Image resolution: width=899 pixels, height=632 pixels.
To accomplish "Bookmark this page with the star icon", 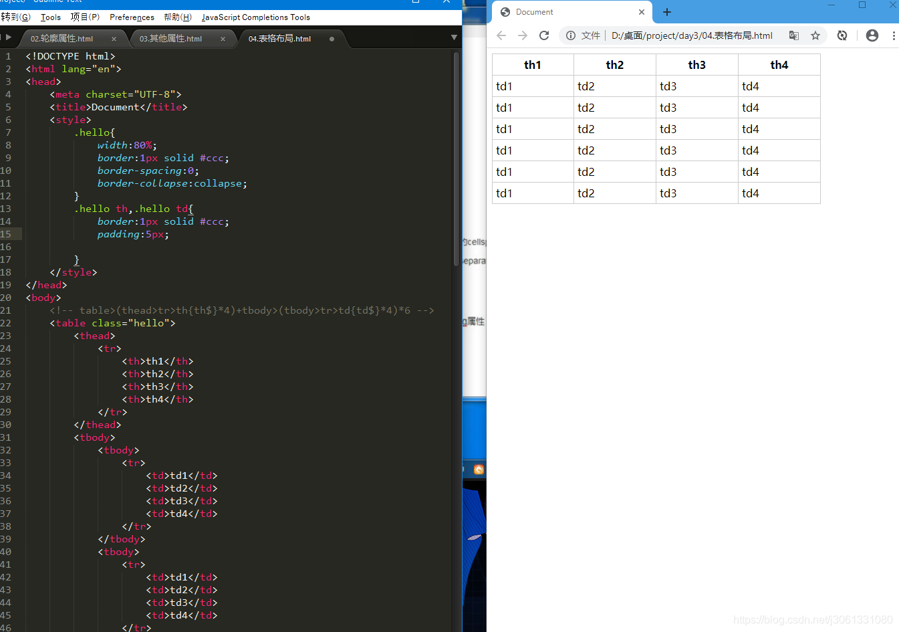I will (x=815, y=35).
